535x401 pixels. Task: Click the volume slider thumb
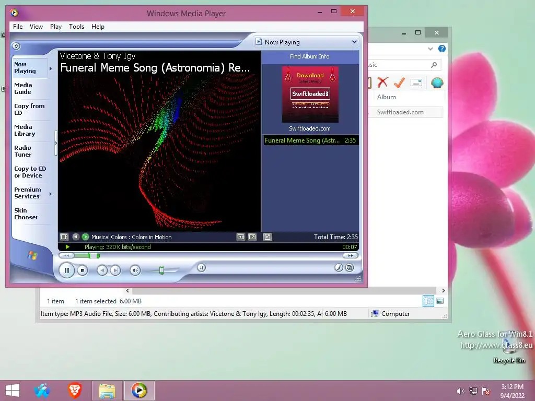point(162,270)
